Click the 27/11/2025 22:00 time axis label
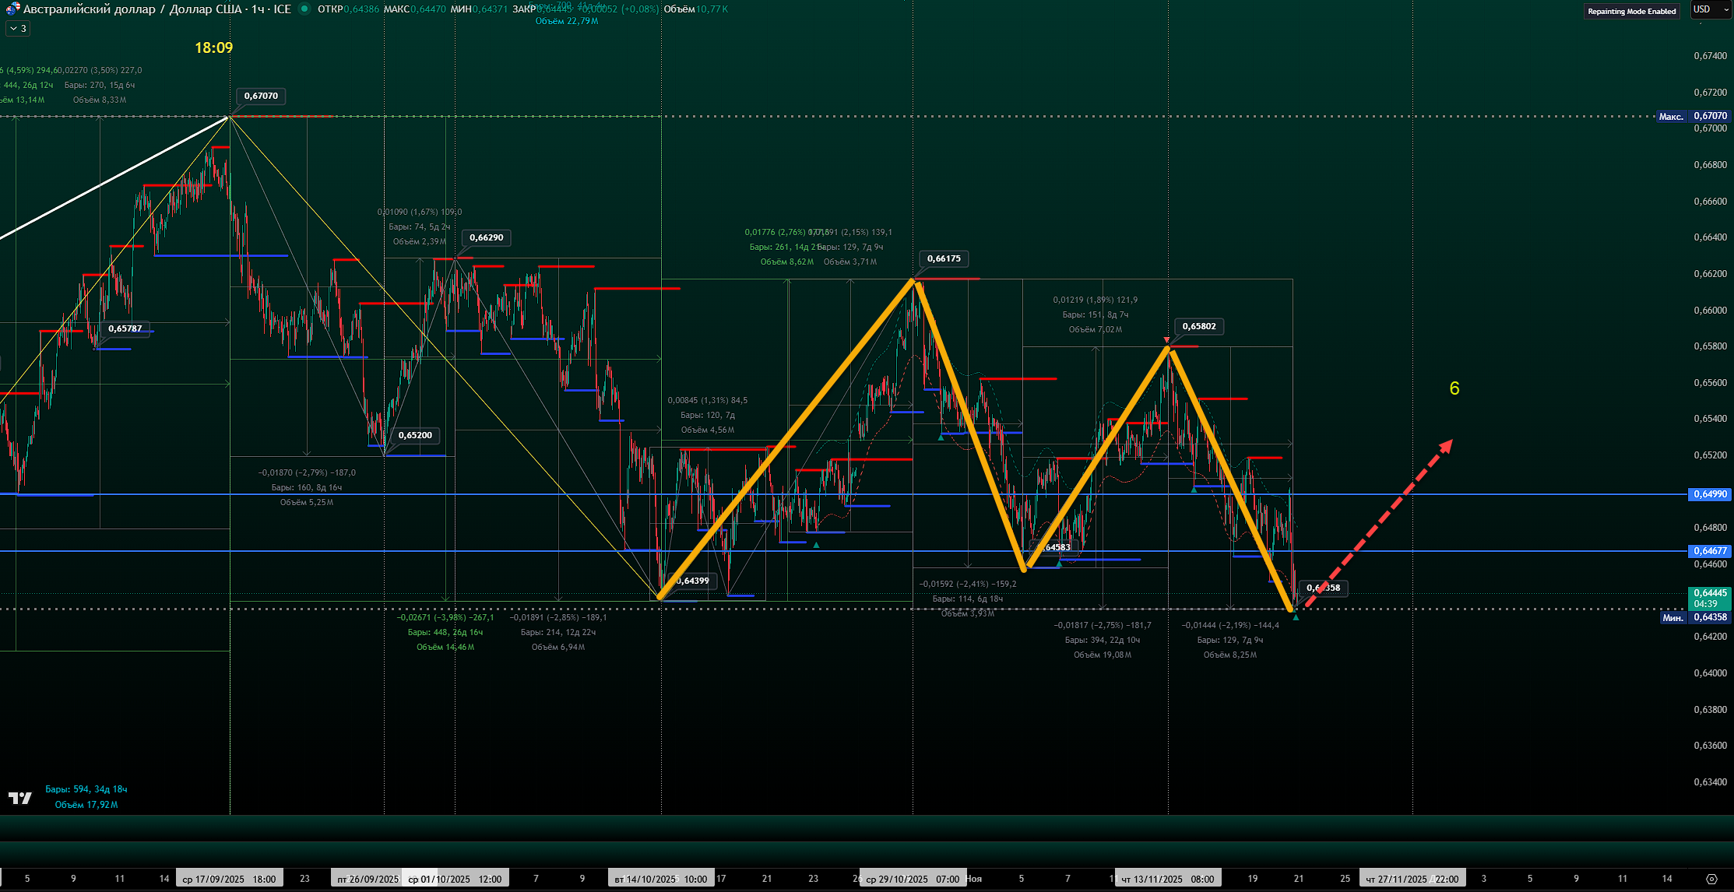 1412,879
